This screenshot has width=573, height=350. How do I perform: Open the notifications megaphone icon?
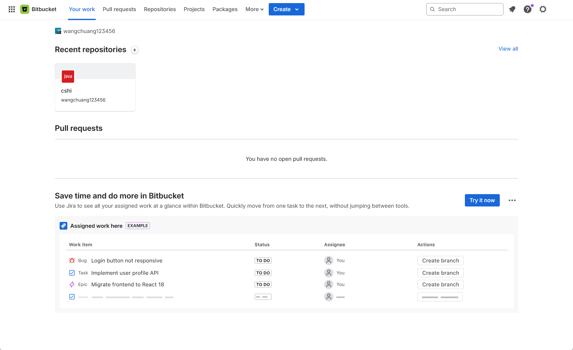tap(512, 9)
